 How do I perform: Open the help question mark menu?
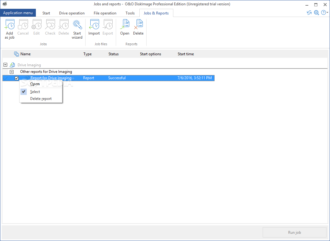point(325,13)
